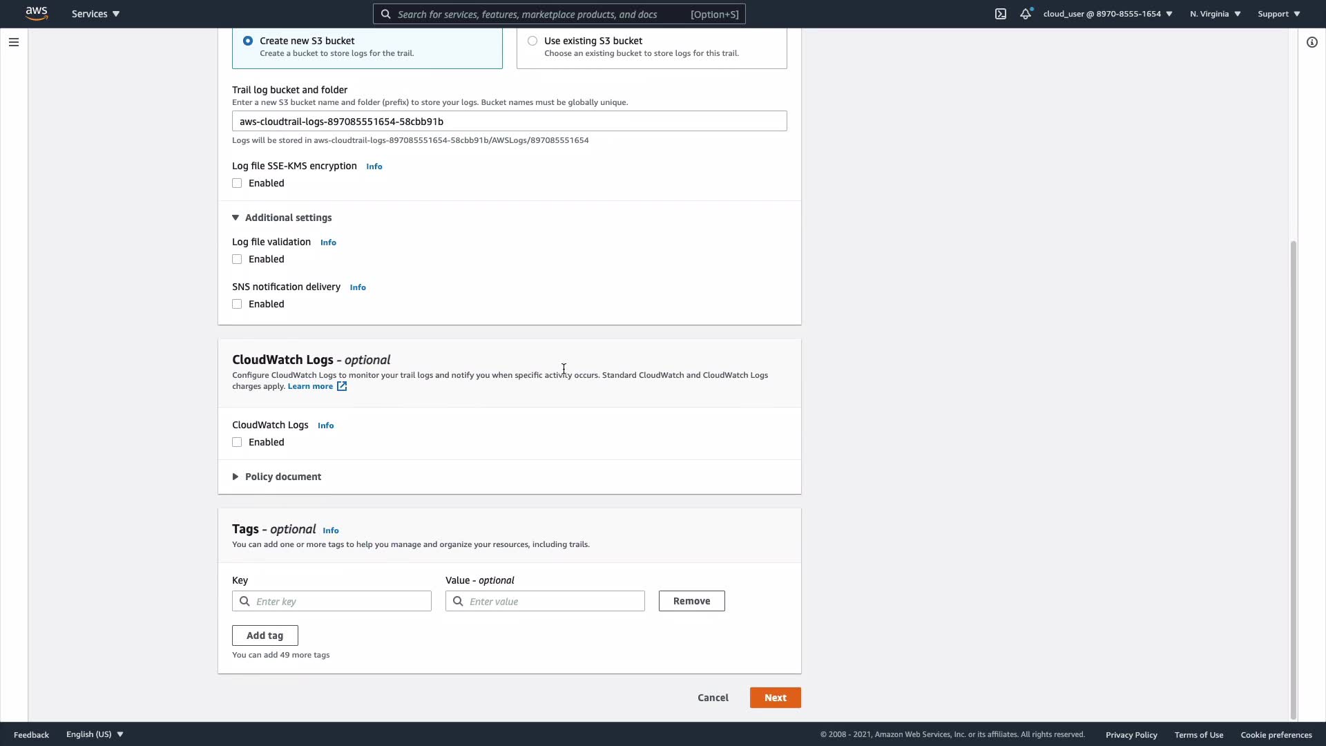The image size is (1326, 746).
Task: Click the Trail log bucket name field
Action: [509, 121]
